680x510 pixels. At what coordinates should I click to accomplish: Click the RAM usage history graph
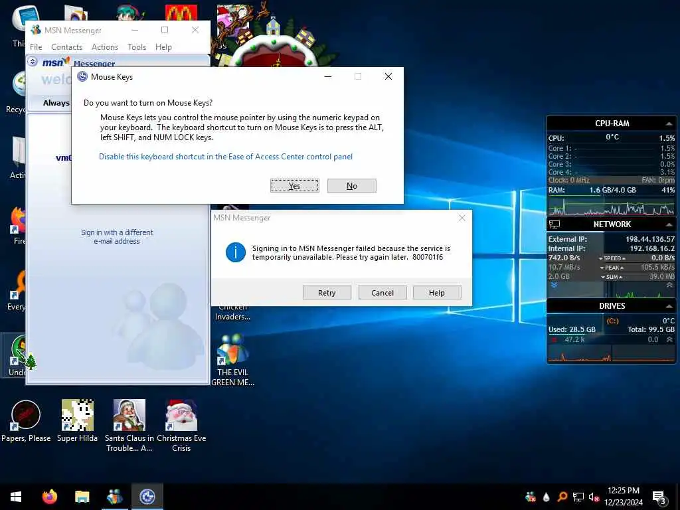pyautogui.click(x=612, y=206)
